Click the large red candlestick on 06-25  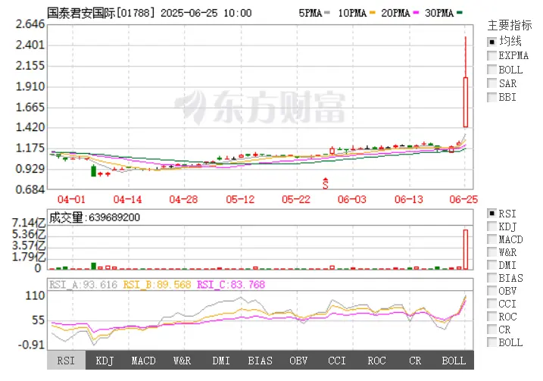coord(466,102)
